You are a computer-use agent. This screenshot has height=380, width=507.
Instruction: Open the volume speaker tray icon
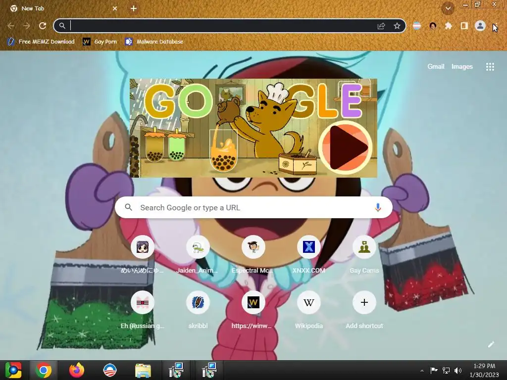458,370
